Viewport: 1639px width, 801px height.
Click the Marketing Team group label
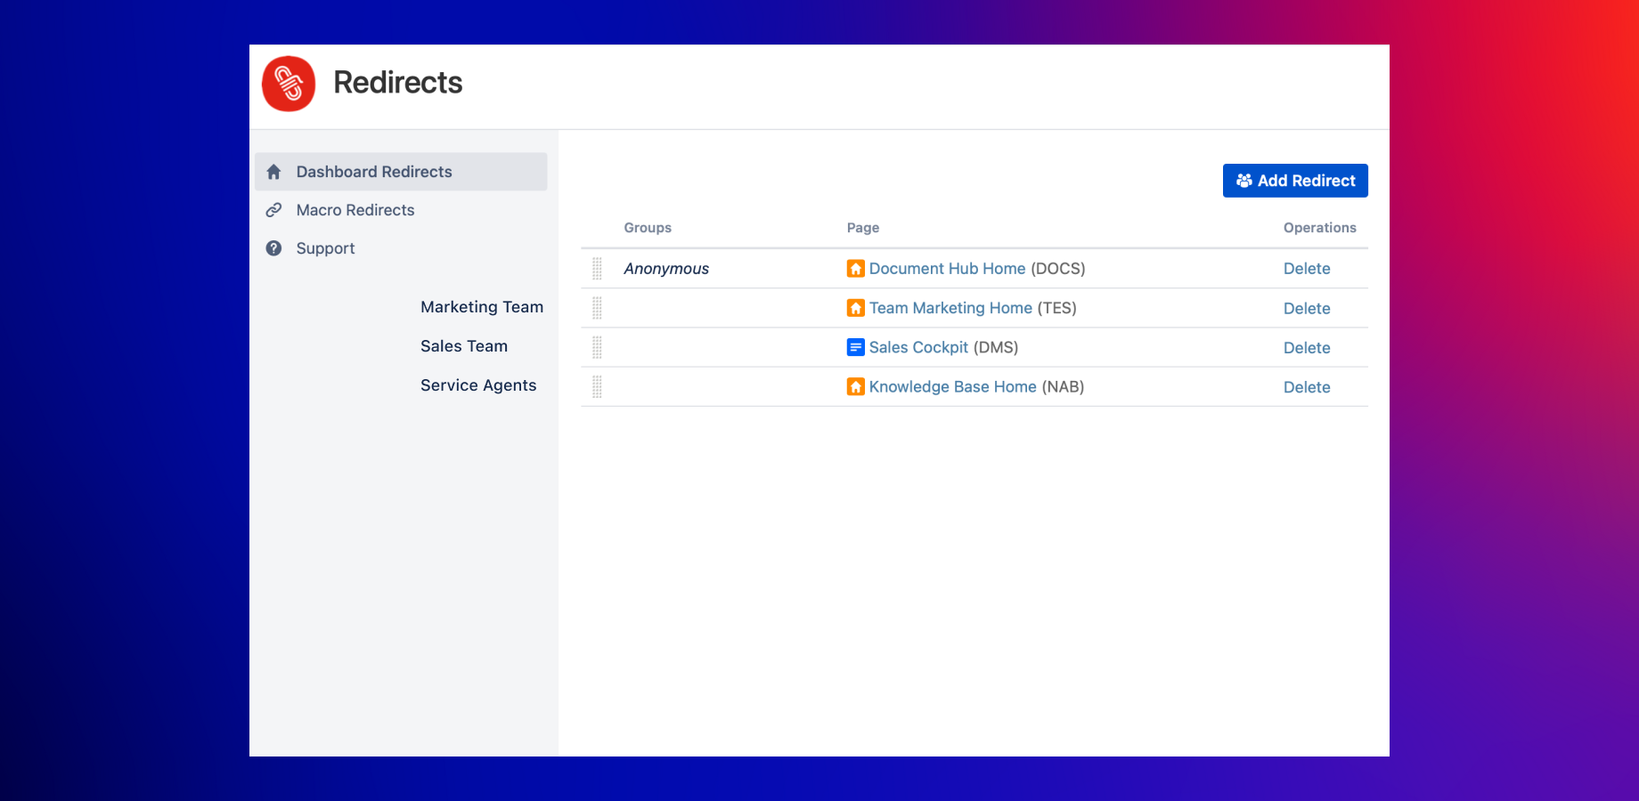482,307
